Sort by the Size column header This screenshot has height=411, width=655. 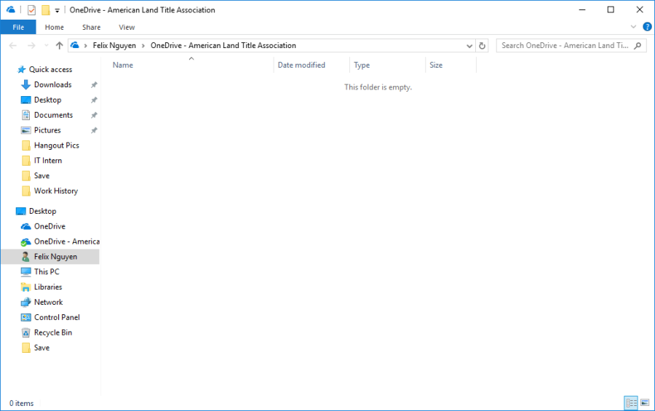tap(436, 65)
